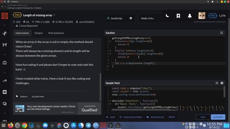Click the Sample Tests vertical scrollbar
The width and height of the screenshot is (230, 129).
point(224,92)
